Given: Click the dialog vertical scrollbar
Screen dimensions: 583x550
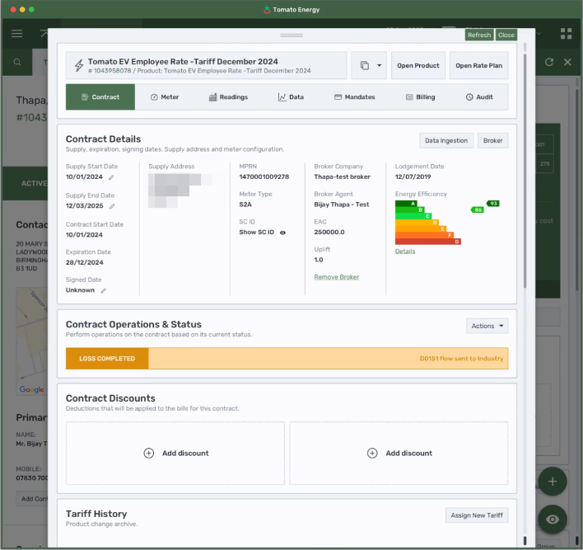Looking at the screenshot, I should (525, 172).
